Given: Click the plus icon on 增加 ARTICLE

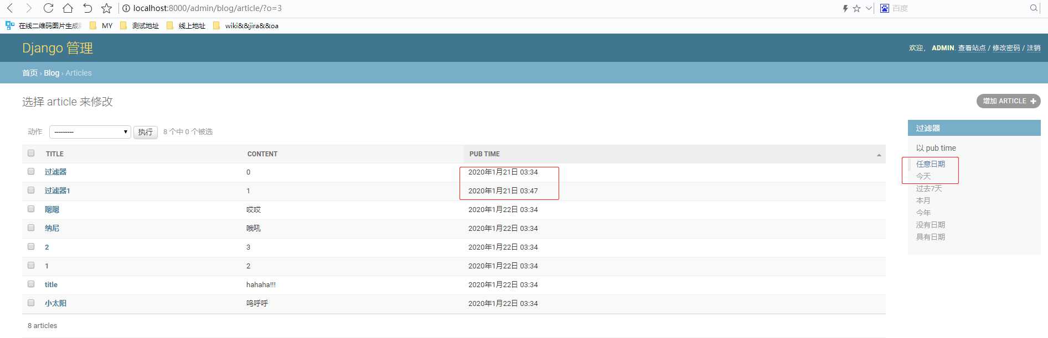Looking at the screenshot, I should tap(1033, 101).
